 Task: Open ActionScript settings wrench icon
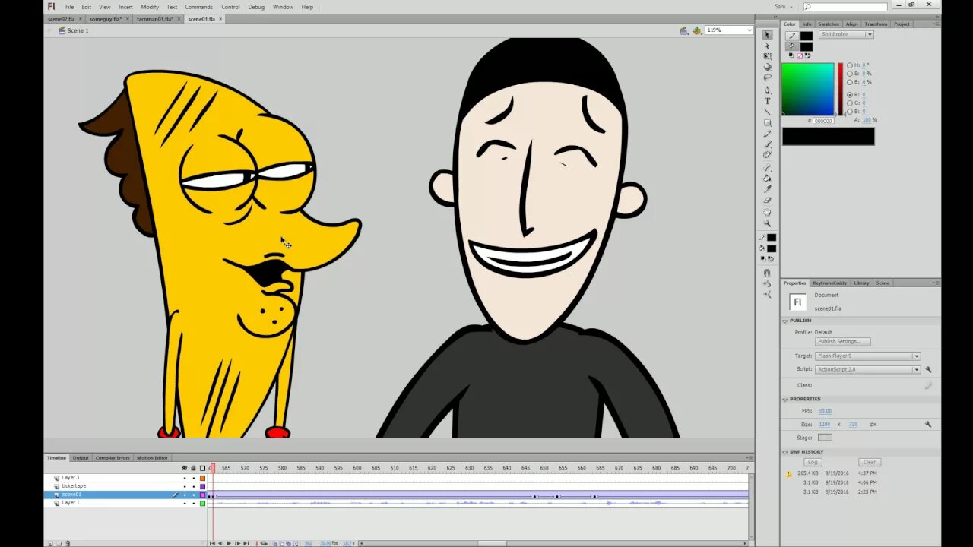click(928, 369)
